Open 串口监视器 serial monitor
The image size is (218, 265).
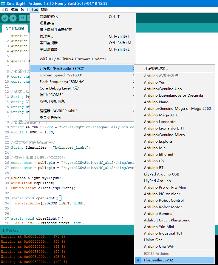tap(83, 43)
